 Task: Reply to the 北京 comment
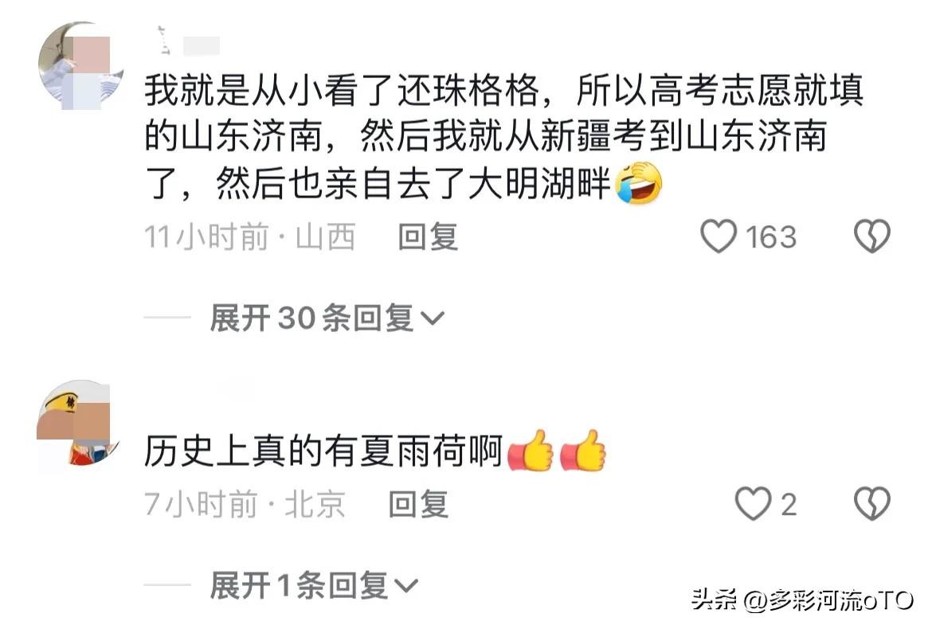[x=418, y=505]
